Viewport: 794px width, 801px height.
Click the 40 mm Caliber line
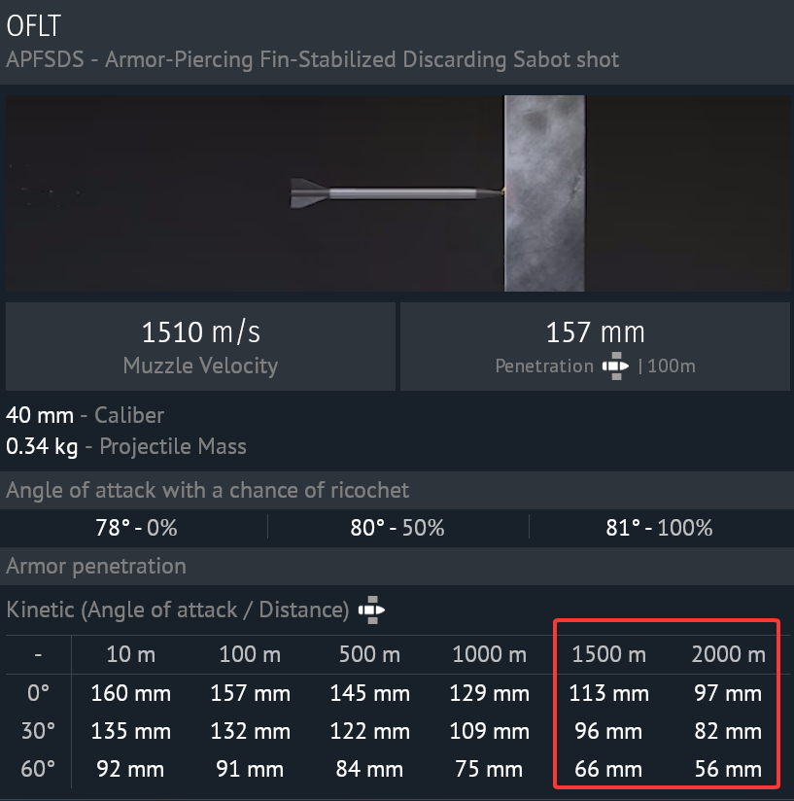[x=86, y=415]
